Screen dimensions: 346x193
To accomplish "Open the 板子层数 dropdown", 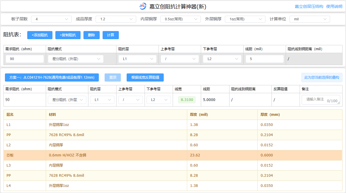I will (51, 19).
